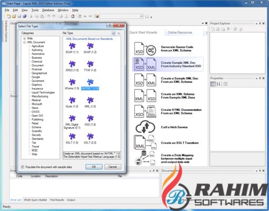
Task: Select the XLink (1.0) file type icon
Action: tap(72, 100)
